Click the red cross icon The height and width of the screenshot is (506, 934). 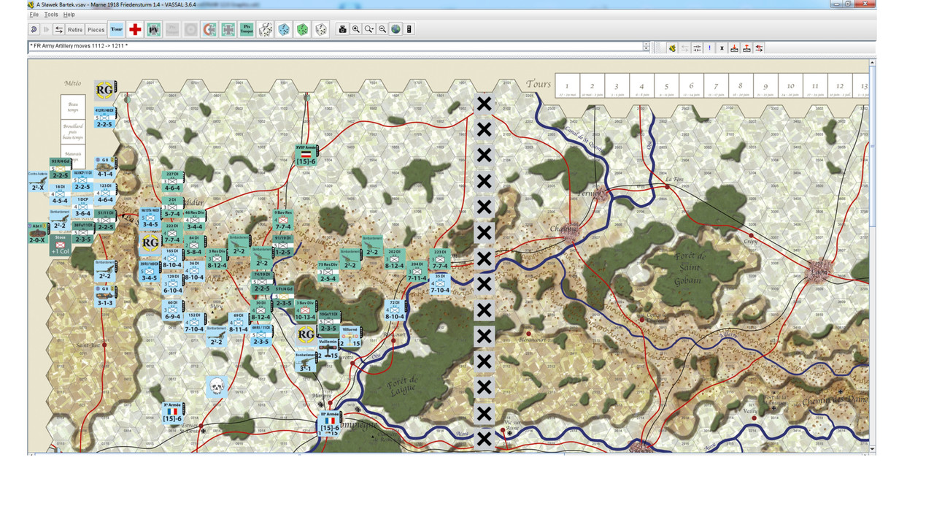click(135, 29)
